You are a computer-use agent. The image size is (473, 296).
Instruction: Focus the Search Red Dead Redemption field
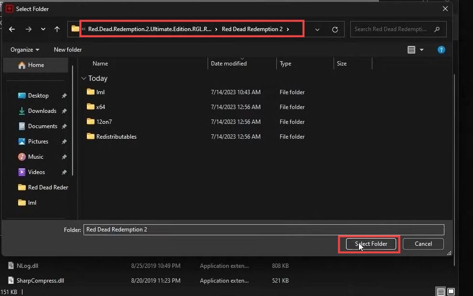[x=398, y=29]
